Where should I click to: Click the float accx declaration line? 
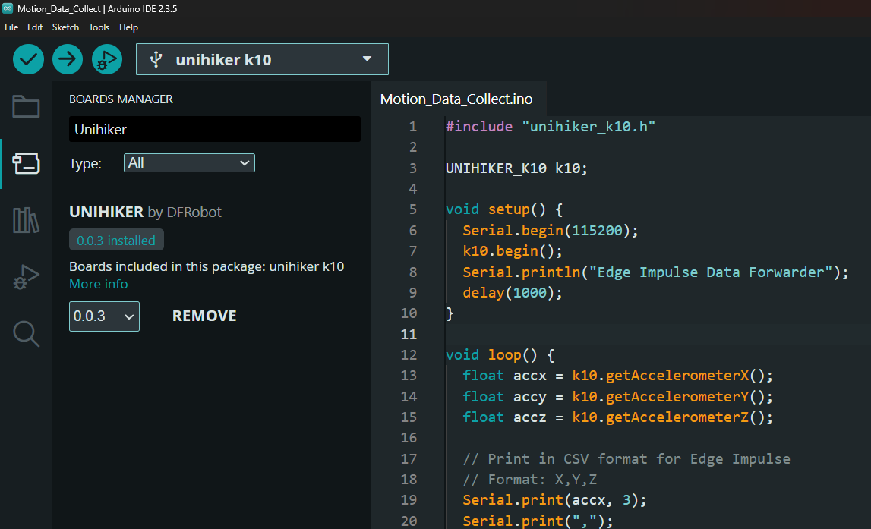[617, 376]
